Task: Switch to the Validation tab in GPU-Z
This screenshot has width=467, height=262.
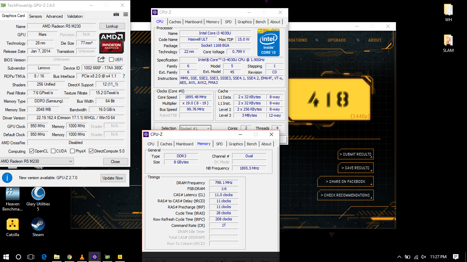Action: pos(75,16)
